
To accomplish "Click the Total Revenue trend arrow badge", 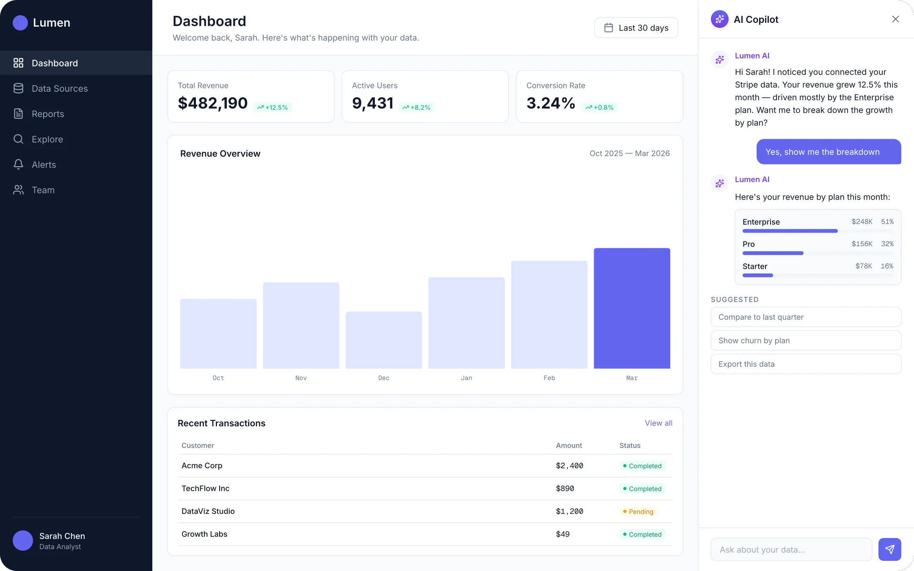I will [x=273, y=107].
